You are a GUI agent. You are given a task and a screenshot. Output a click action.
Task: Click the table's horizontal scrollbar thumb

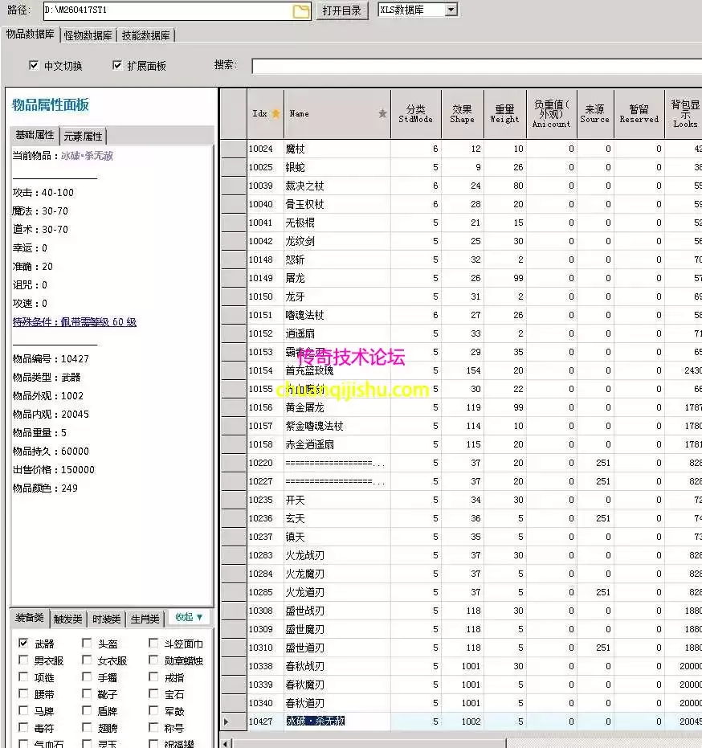tap(369, 743)
